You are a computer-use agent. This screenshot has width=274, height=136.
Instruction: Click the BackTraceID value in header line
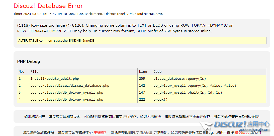134,14
